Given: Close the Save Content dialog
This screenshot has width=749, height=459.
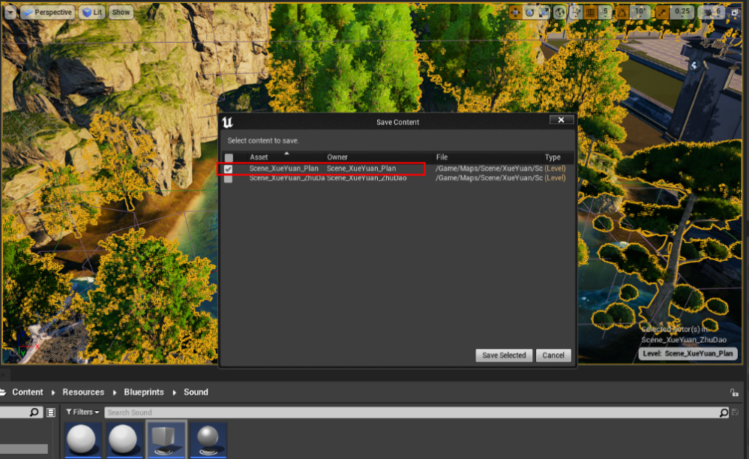Looking at the screenshot, I should (x=562, y=120).
